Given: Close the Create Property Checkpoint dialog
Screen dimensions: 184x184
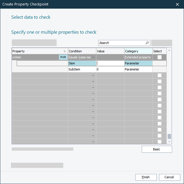Looking at the screenshot, I should (x=177, y=4).
